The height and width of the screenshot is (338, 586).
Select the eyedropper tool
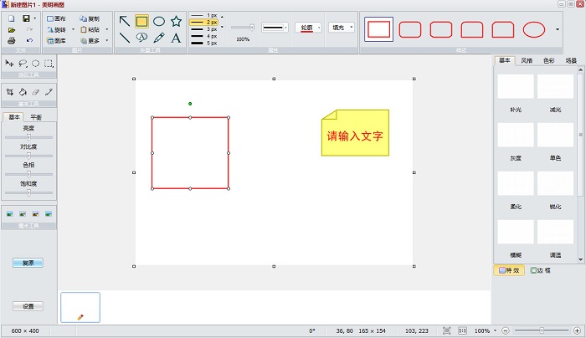(49, 92)
